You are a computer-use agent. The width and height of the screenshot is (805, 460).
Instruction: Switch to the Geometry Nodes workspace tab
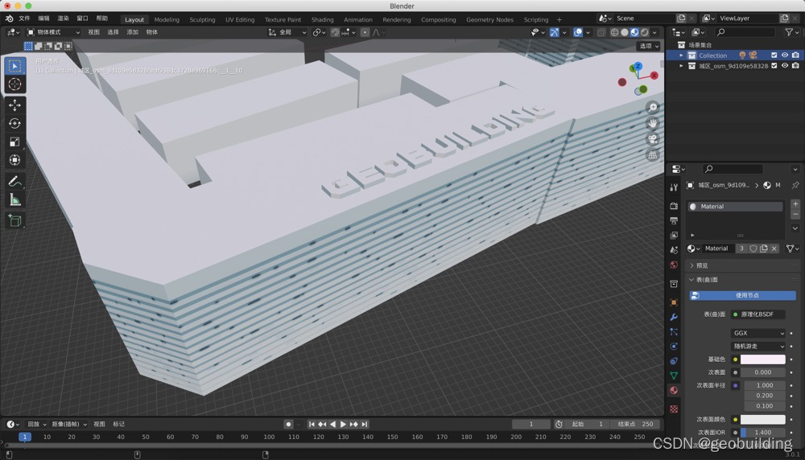[x=489, y=19]
